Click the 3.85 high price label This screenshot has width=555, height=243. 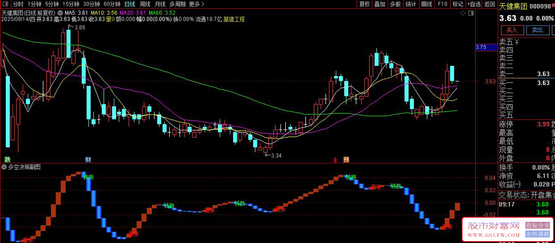point(80,28)
